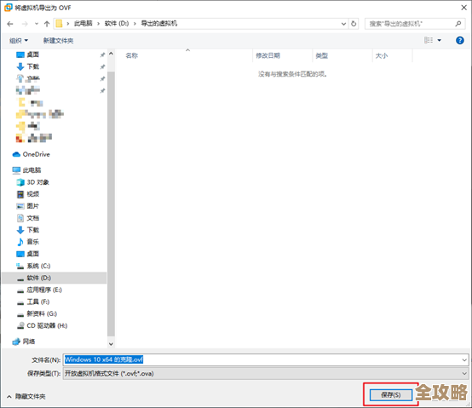This screenshot has height=408, width=472.
Task: Sort by 名称 column header
Action: [x=131, y=55]
